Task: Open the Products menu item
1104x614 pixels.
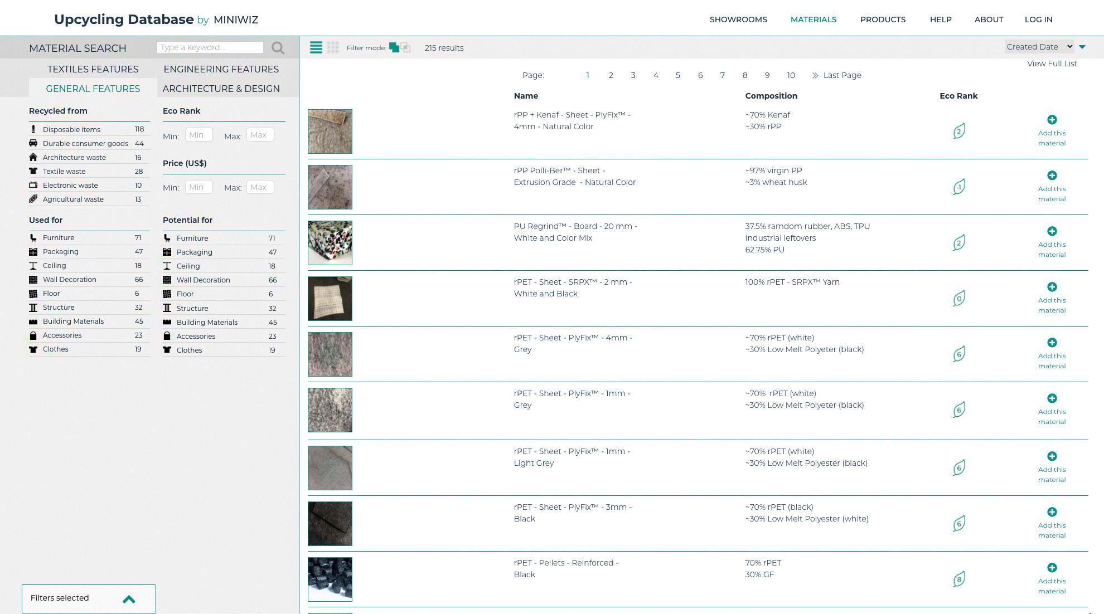Action: pos(883,20)
